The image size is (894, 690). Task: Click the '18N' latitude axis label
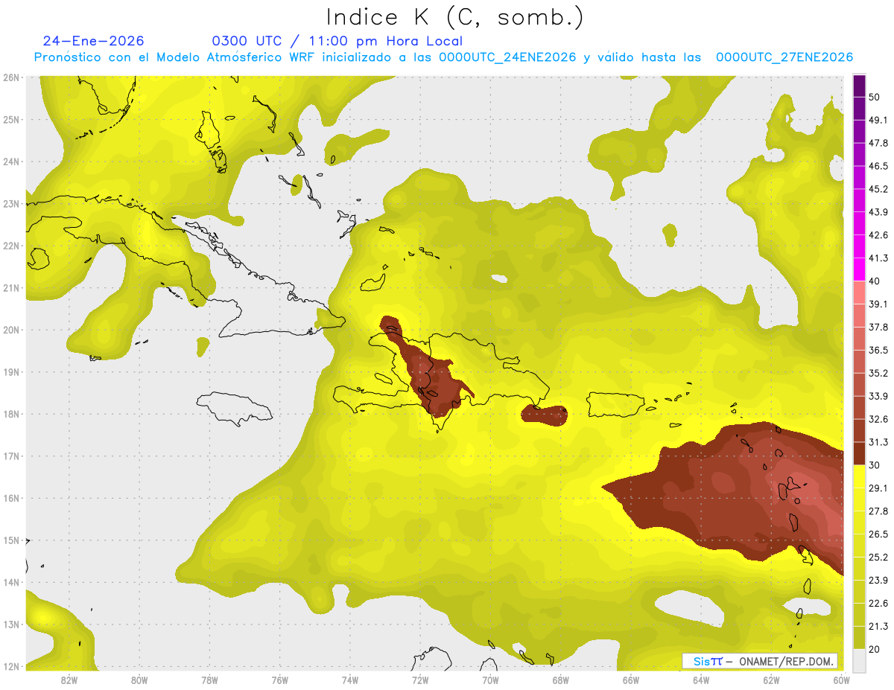tap(11, 414)
